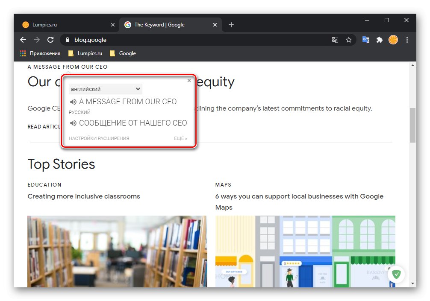The height and width of the screenshot is (301, 430).
Task: Click the translate page icon in address bar
Action: (335, 40)
